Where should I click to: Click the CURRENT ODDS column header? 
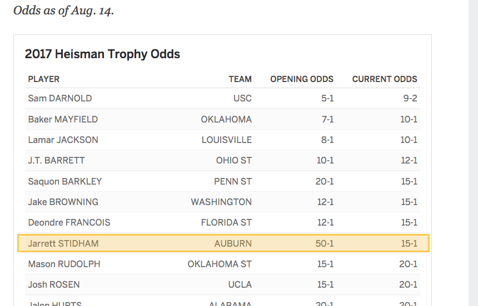[385, 79]
